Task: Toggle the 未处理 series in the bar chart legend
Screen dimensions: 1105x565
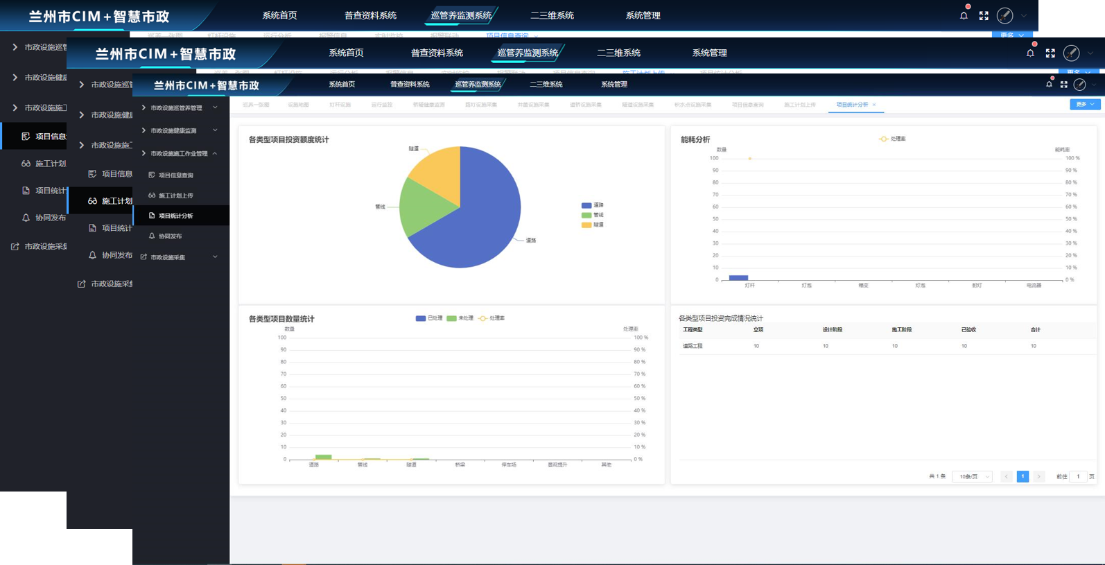Action: 460,318
